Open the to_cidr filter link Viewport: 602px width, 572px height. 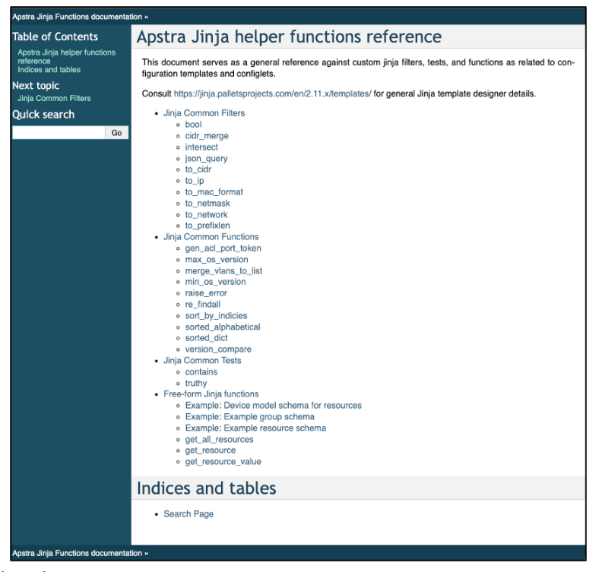(x=198, y=169)
